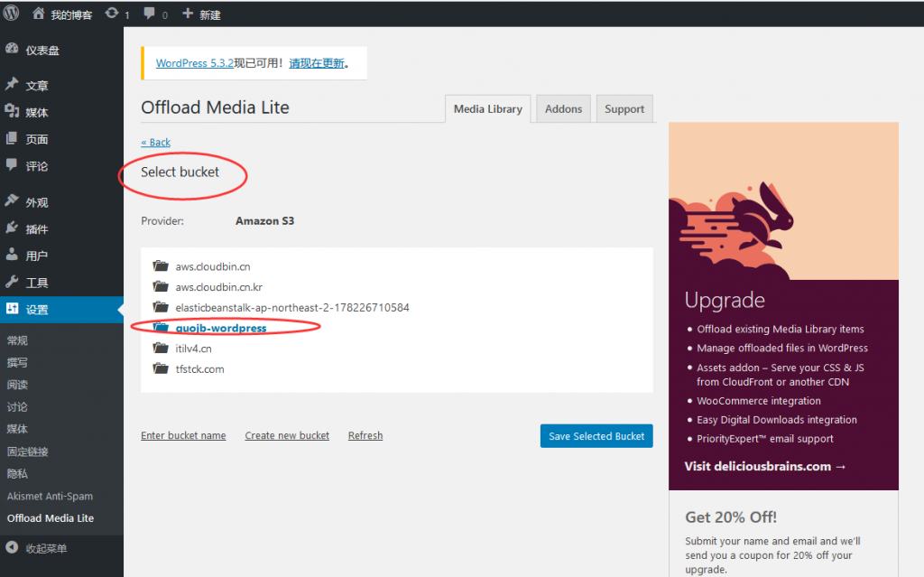Click 仪表盘 dashboard label
Viewport: 924px width, 577px height.
42,51
